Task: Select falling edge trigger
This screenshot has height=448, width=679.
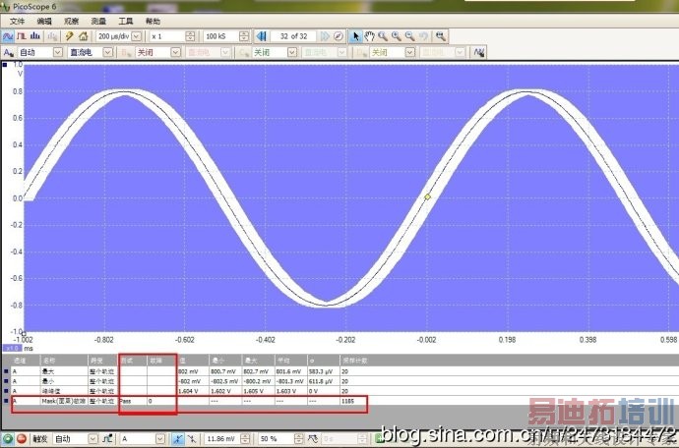Action: pos(192,439)
